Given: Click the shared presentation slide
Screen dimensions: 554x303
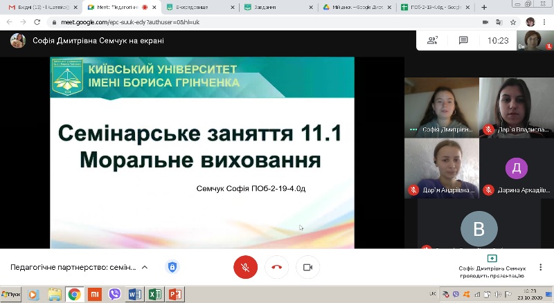Looking at the screenshot, I should click(202, 153).
